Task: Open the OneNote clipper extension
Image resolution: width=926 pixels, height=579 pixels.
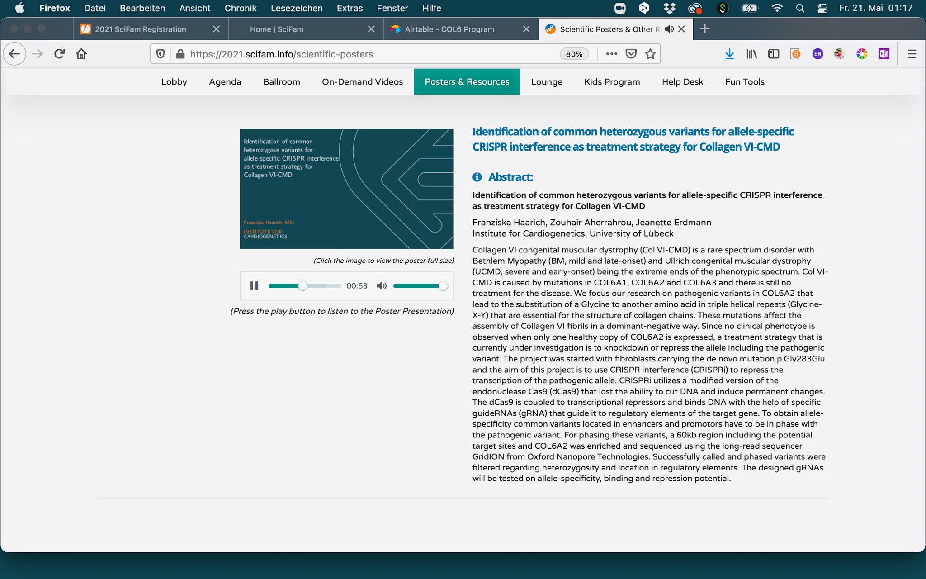Action: click(884, 54)
